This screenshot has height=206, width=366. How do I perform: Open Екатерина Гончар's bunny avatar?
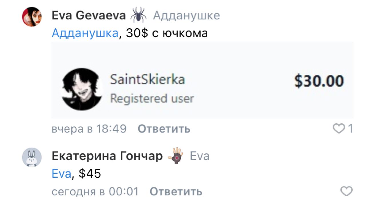click(x=32, y=157)
